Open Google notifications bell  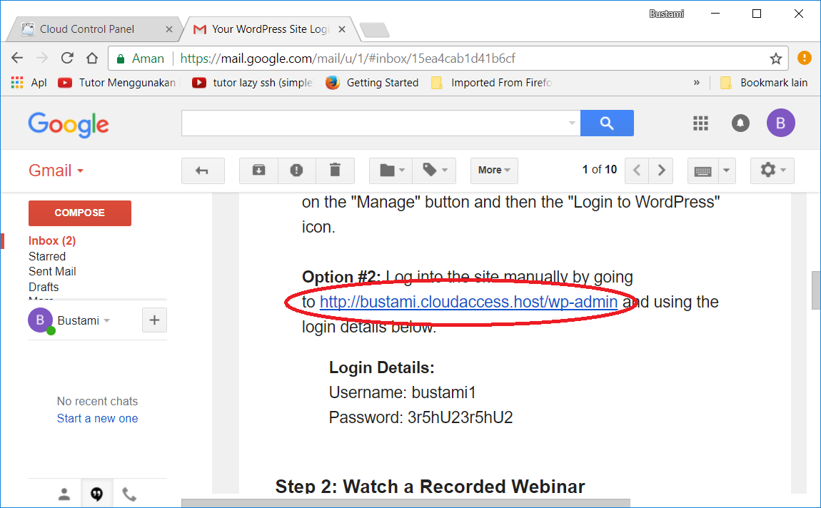point(740,123)
